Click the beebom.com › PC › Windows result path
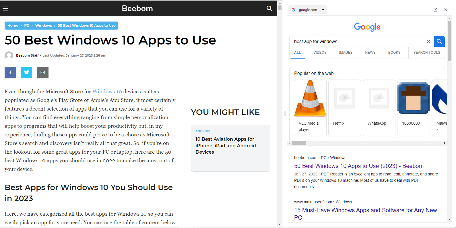The width and height of the screenshot is (456, 228). 320,158
